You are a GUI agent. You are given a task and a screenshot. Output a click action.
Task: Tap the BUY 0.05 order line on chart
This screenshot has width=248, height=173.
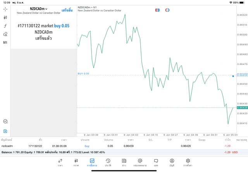click(83, 74)
